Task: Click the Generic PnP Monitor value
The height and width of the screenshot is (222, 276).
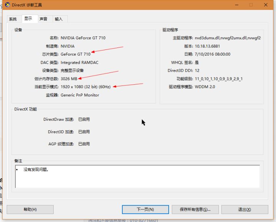Action: [80, 95]
